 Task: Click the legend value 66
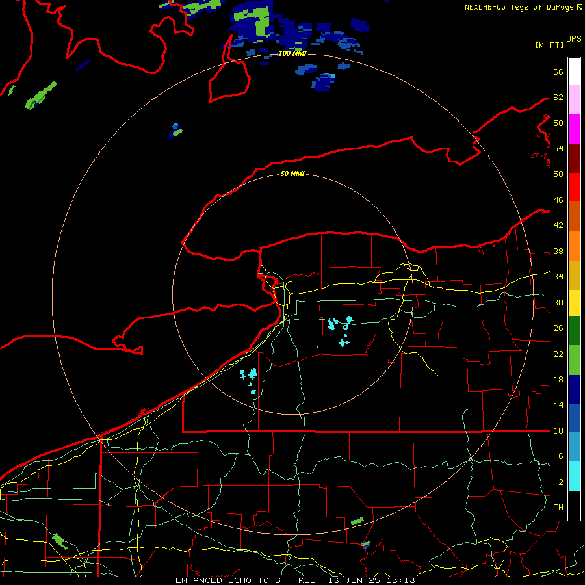pyautogui.click(x=558, y=71)
